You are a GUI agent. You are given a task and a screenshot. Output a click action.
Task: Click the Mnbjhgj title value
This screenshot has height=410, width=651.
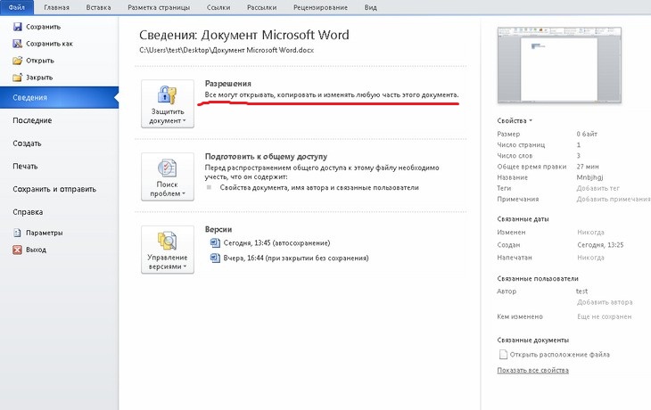pyautogui.click(x=589, y=177)
